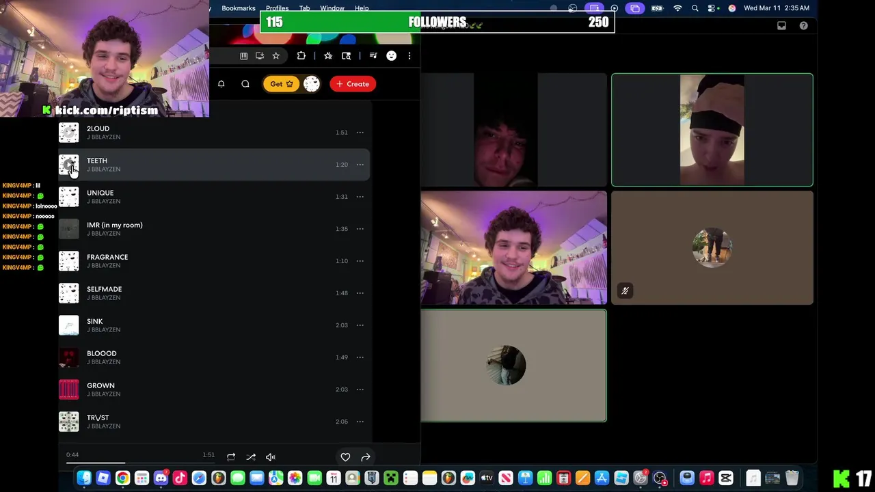
Task: Open the Profiles menu
Action: coord(277,8)
